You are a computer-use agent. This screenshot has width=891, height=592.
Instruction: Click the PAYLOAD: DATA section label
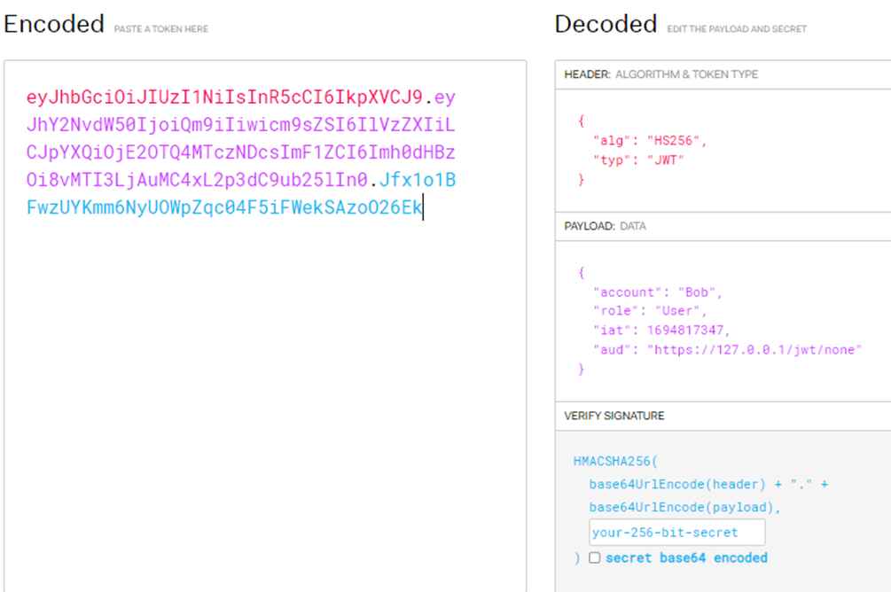(605, 226)
